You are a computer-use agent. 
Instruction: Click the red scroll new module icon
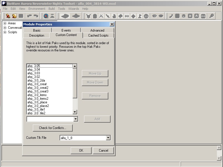click(x=8, y=16)
